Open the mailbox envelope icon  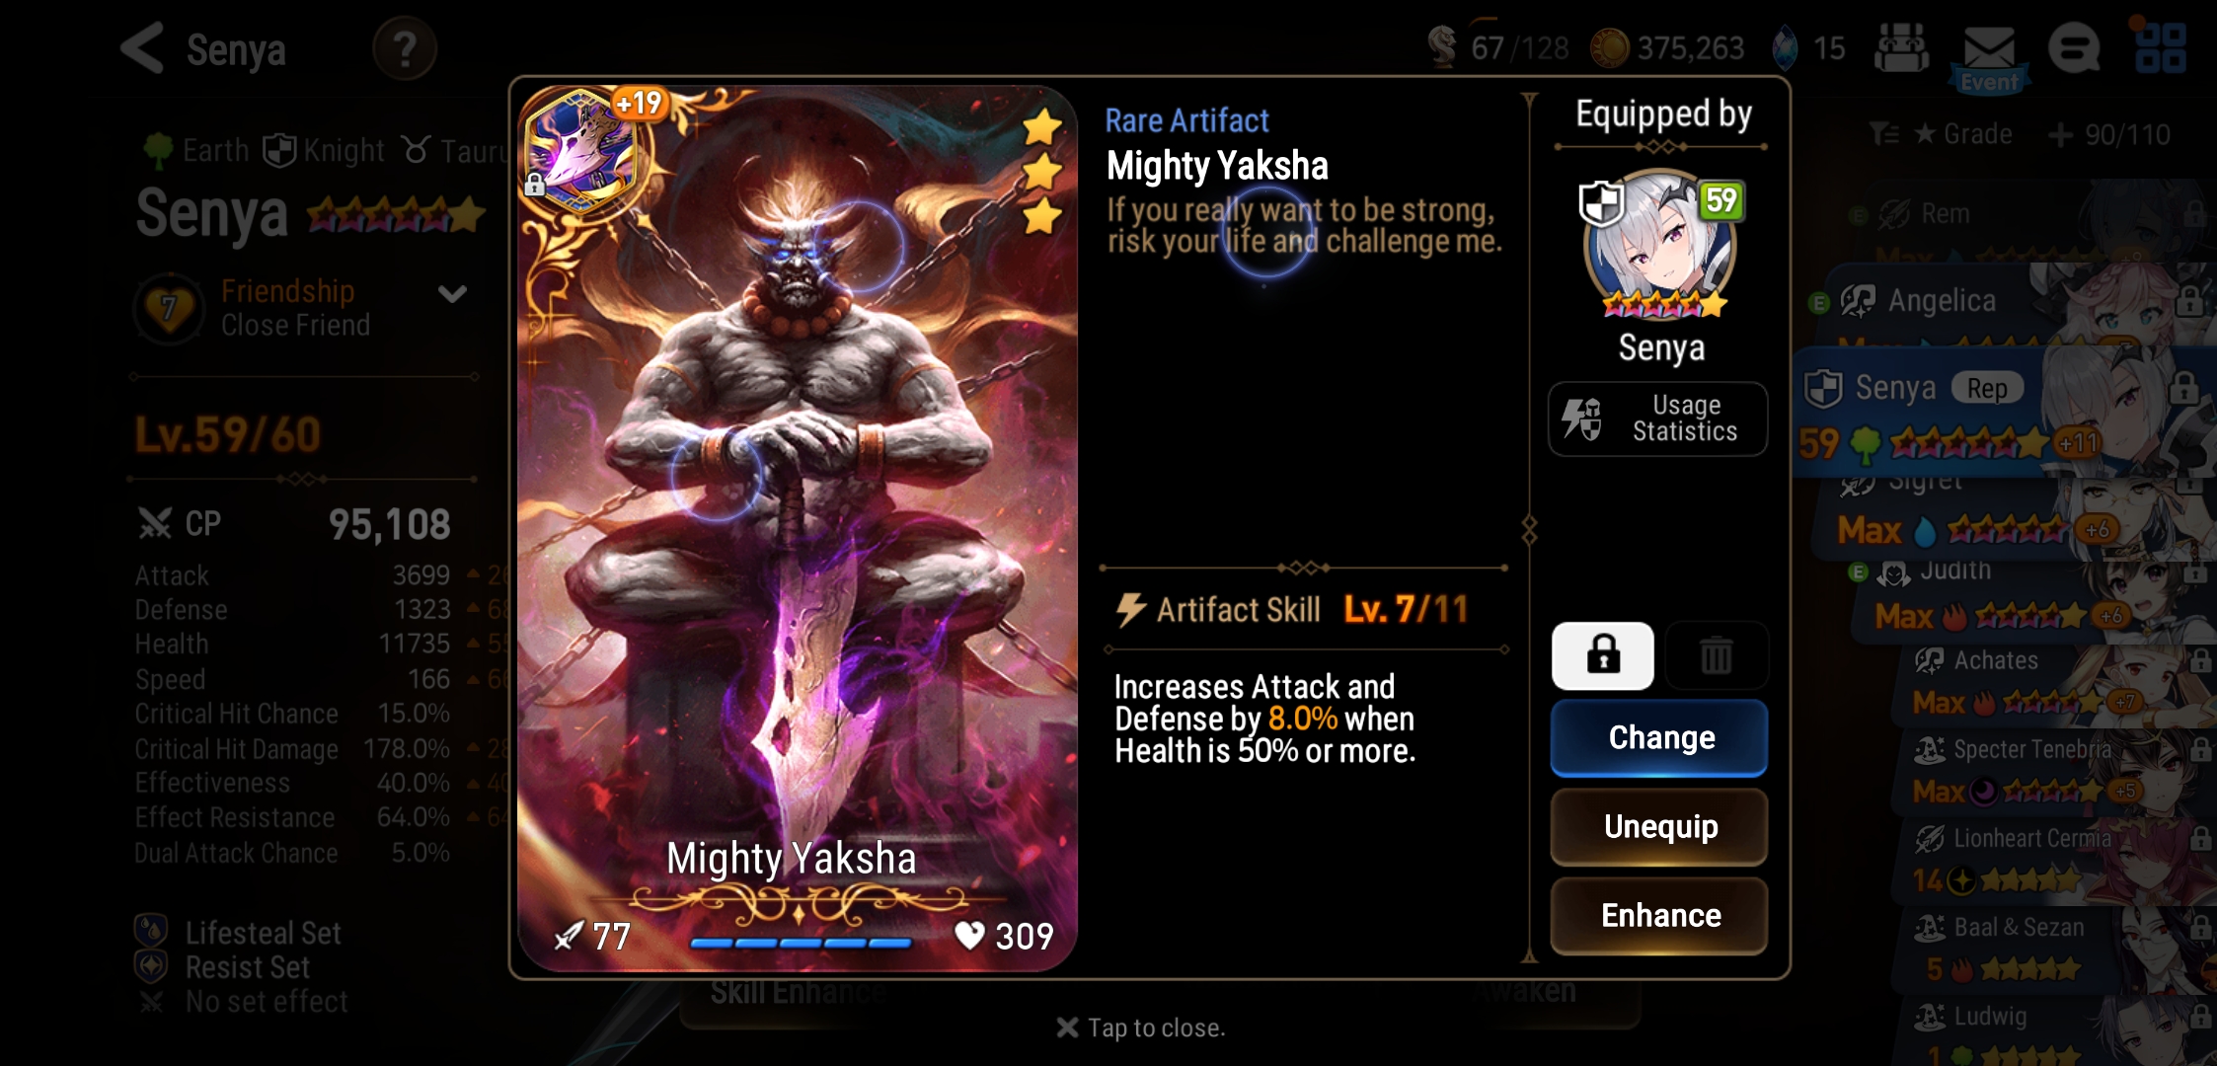tap(1988, 49)
